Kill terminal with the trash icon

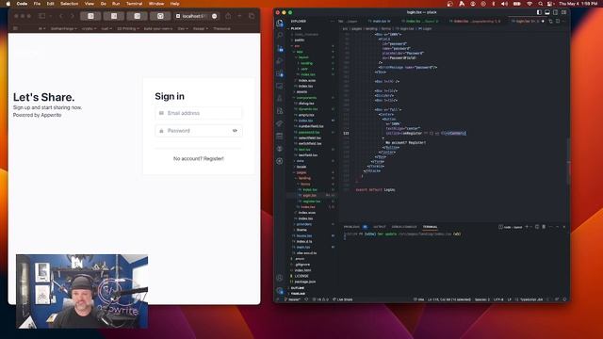(544, 227)
